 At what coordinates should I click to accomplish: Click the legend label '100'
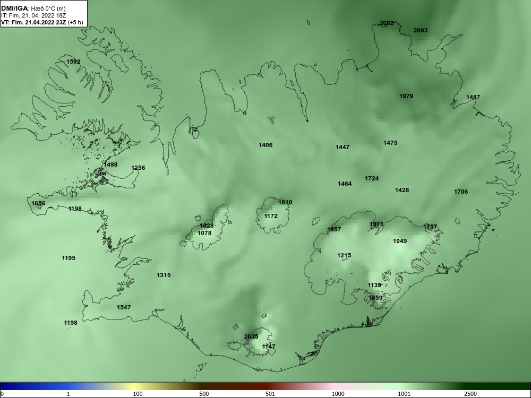click(138, 394)
